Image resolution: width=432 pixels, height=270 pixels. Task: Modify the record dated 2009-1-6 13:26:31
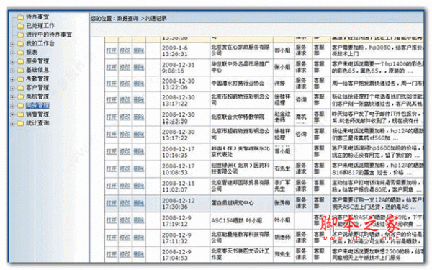click(x=125, y=50)
